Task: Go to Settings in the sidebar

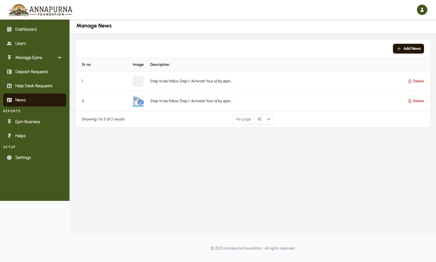Action: [x=35, y=158]
